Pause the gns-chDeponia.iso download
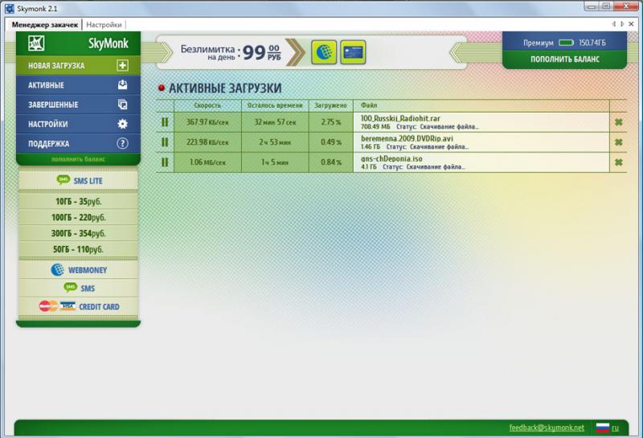 tap(165, 162)
